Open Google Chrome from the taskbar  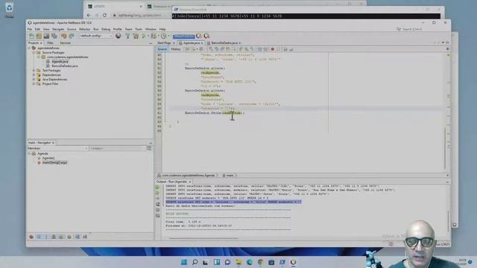(x=260, y=262)
